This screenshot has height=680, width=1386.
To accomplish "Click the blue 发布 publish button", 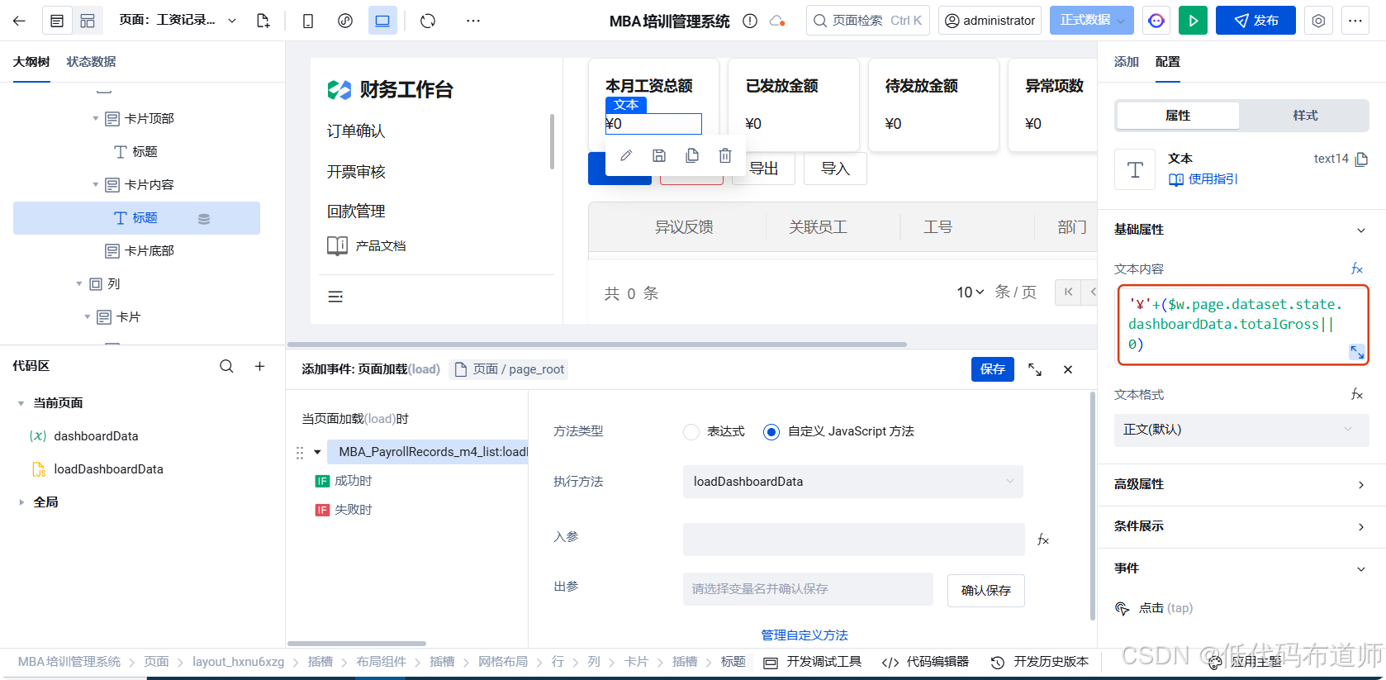I will coord(1255,21).
